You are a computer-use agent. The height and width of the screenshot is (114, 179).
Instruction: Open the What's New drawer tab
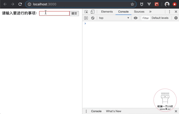click(114, 111)
